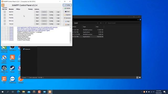Focus the 'Search Install' field in File Explorer
This screenshot has width=168, height=94.
pos(122,23)
